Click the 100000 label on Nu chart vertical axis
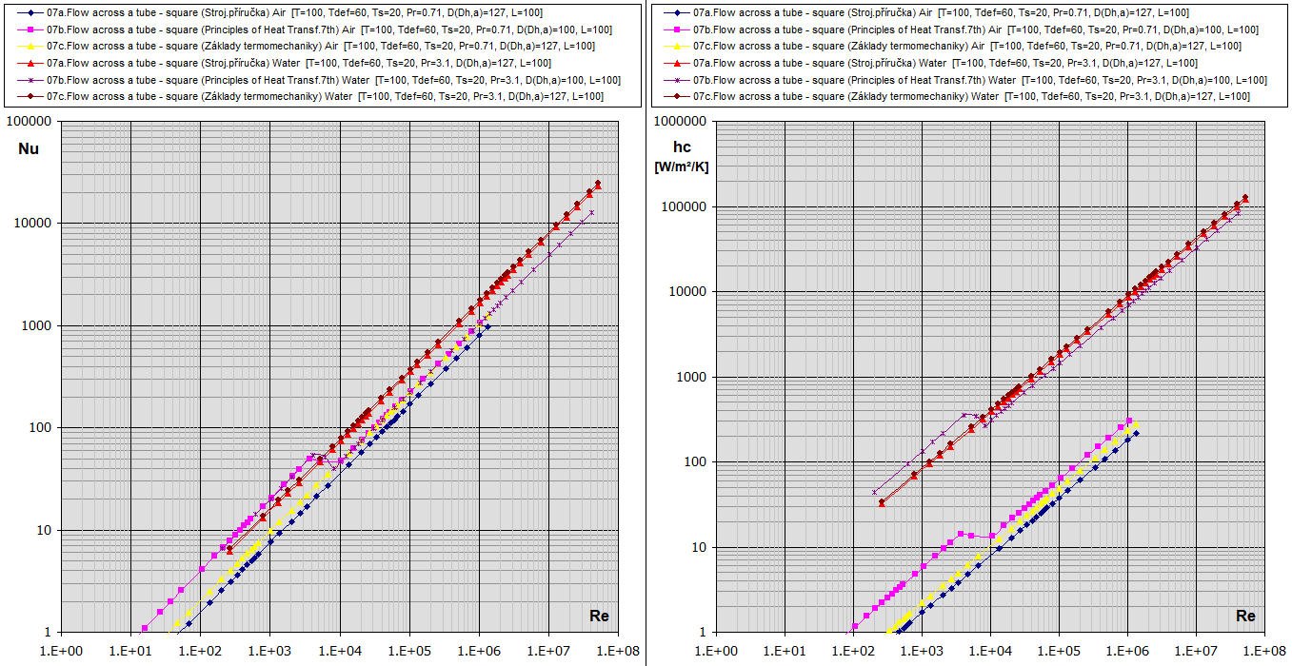Image resolution: width=1292 pixels, height=666 pixels. tap(36, 122)
